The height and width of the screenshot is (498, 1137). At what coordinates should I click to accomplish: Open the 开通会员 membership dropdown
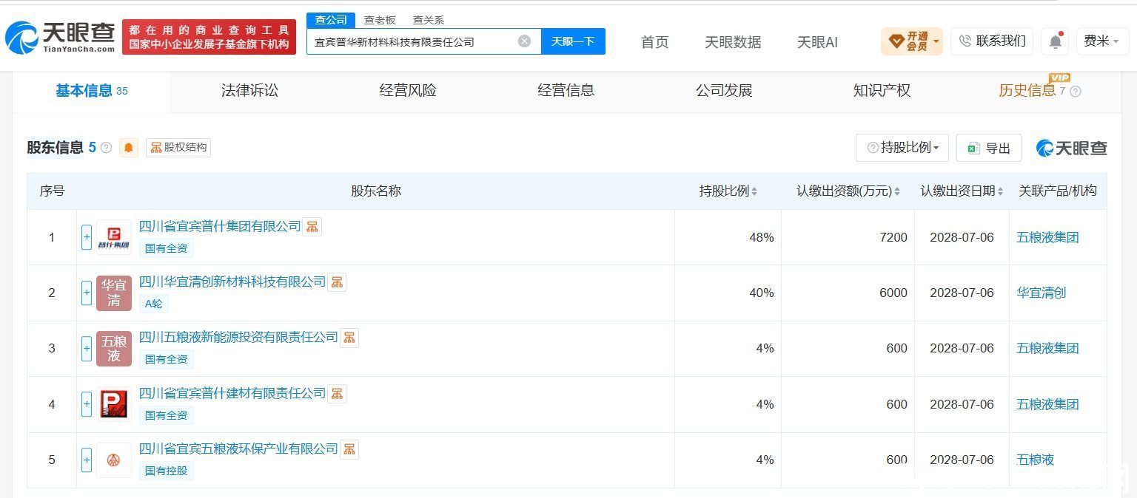point(912,41)
